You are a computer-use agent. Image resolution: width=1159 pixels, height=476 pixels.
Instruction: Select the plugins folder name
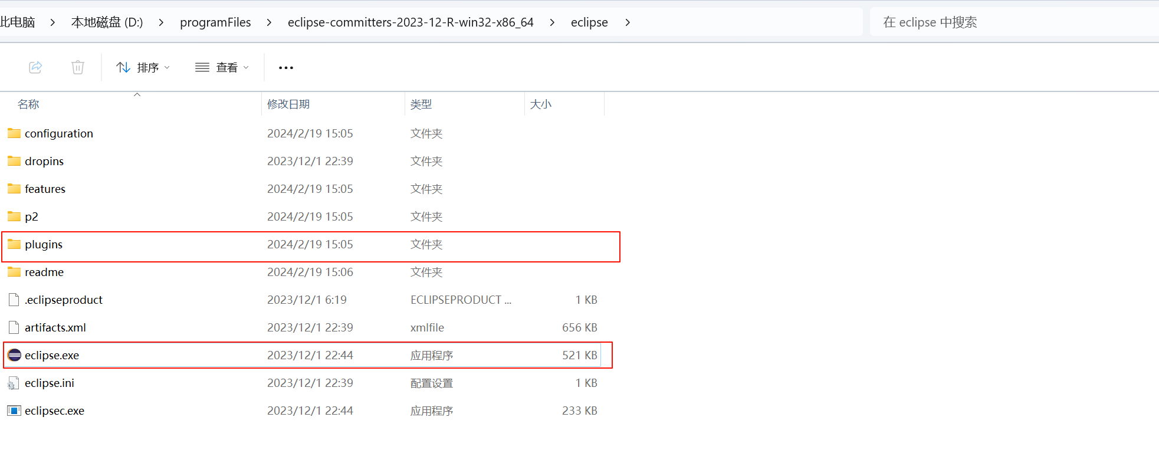point(44,244)
